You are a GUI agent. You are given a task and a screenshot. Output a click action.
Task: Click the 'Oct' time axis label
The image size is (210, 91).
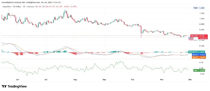(x=133, y=80)
